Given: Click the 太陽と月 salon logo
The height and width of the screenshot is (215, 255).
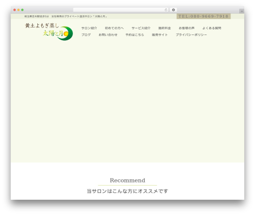Looking at the screenshot, I should 49,32.
